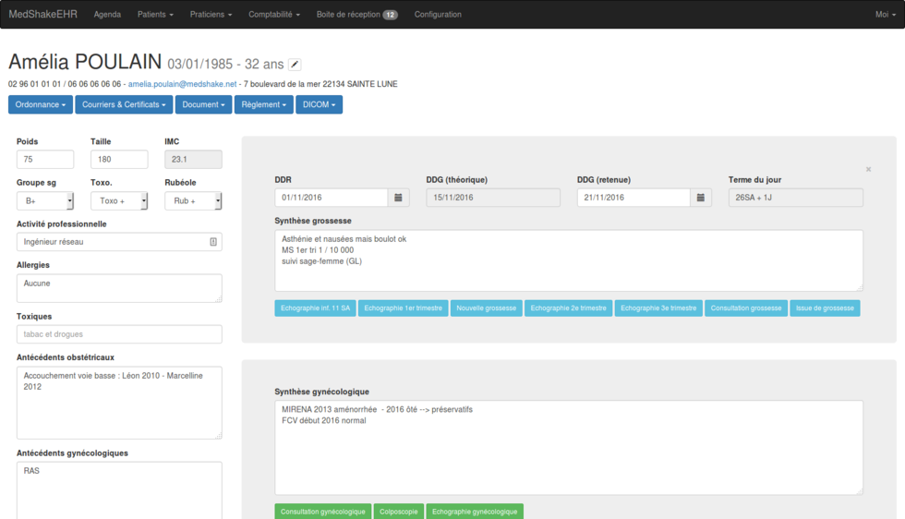
Task: Open the Patients menu in navbar
Action: click(x=155, y=15)
